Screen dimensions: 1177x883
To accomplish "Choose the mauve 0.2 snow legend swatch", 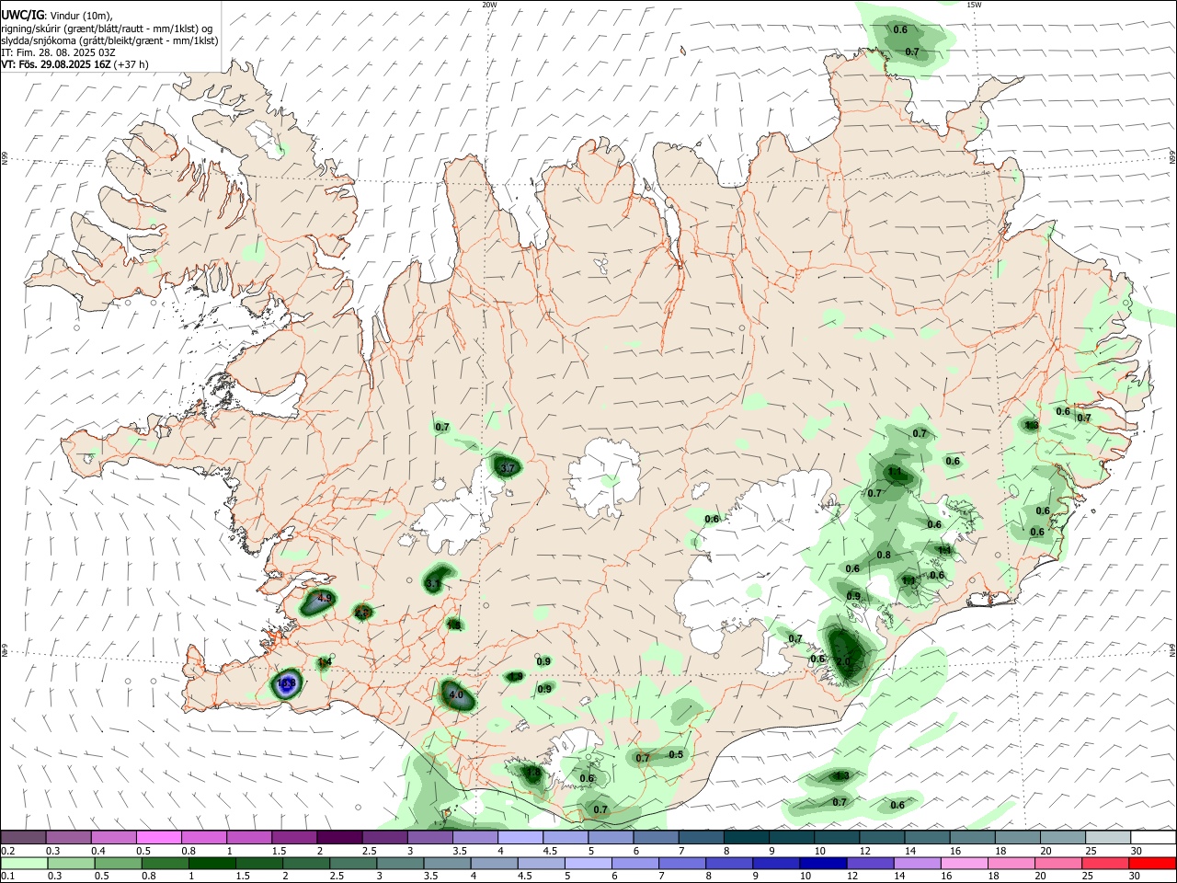I will [23, 837].
